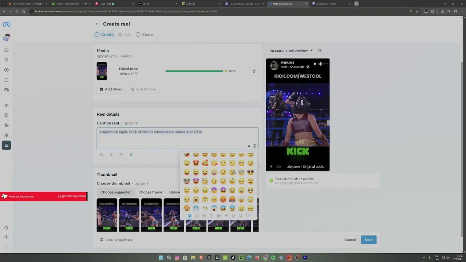Open the Inbox chat bubble icon
This screenshot has height=262, width=466.
point(6,80)
